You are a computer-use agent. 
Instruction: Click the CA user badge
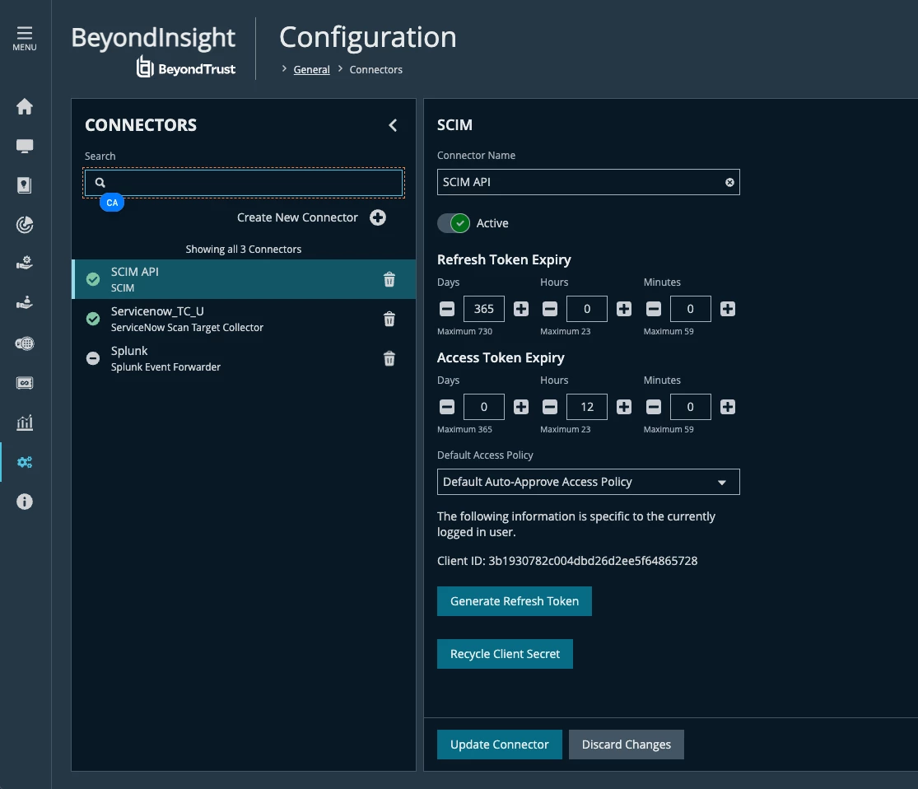pyautogui.click(x=112, y=203)
